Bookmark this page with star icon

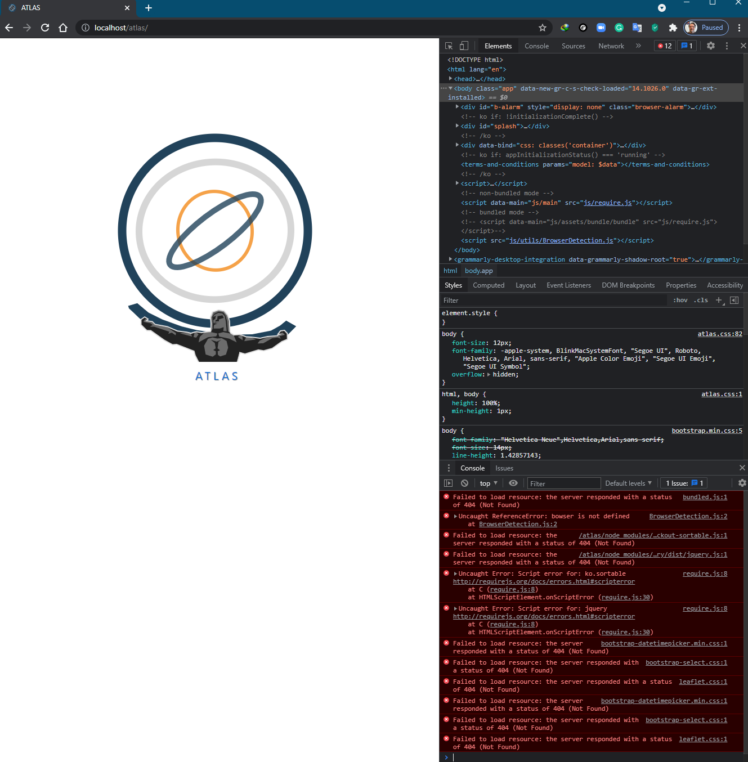[543, 28]
